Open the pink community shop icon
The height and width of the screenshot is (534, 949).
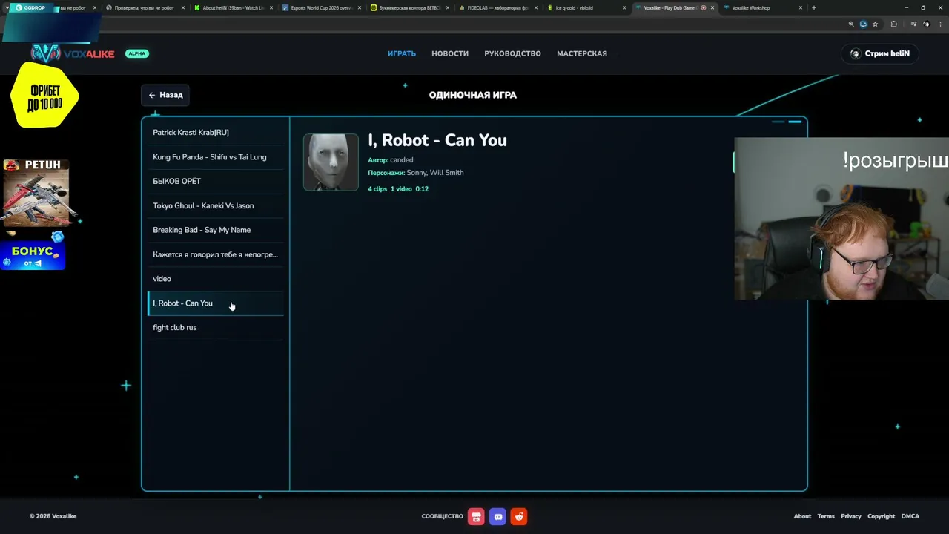pos(476,516)
